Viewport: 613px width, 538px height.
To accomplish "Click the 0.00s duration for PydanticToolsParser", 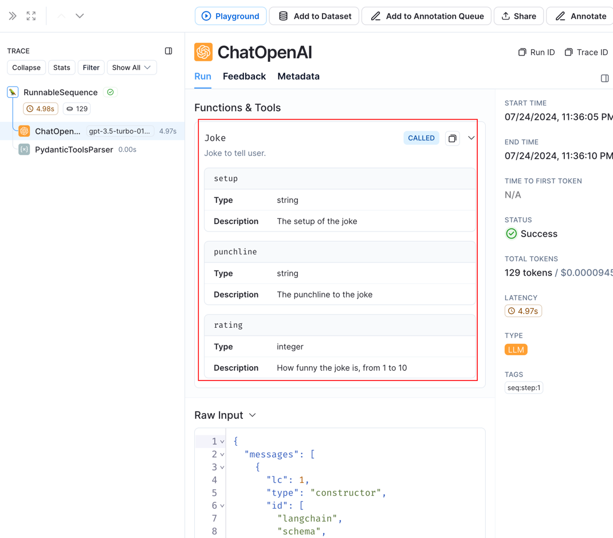I will 127,150.
